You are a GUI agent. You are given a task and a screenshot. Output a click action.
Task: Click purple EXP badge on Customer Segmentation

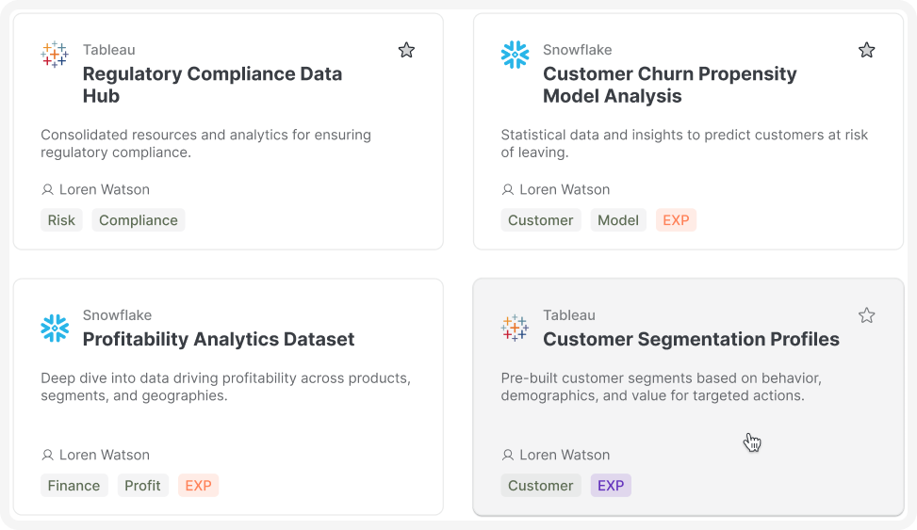611,486
